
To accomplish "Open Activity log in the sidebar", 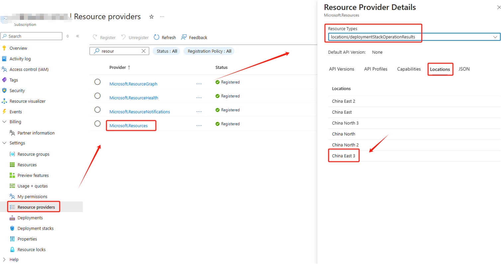I will (20, 59).
